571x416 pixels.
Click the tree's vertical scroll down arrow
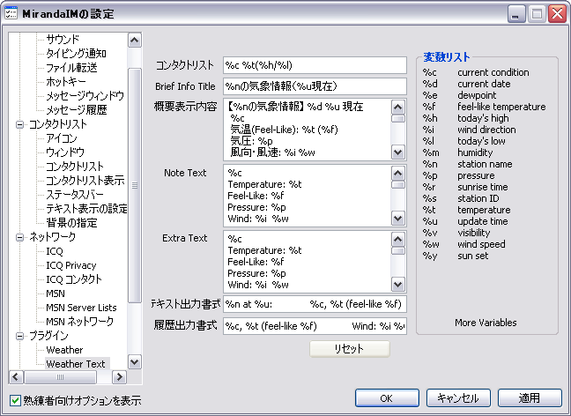[135, 362]
